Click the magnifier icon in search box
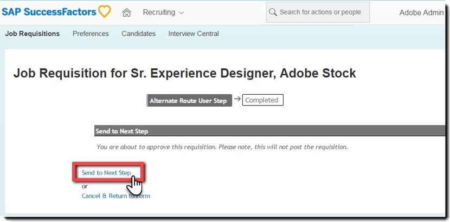 click(273, 12)
